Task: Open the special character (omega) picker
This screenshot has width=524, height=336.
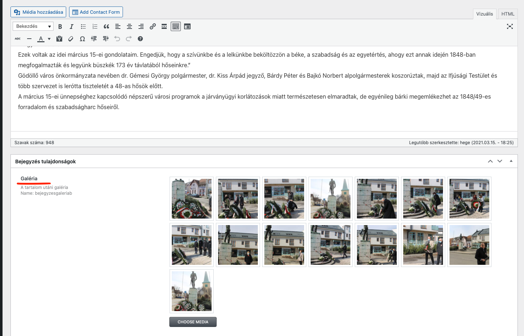Action: (82, 39)
